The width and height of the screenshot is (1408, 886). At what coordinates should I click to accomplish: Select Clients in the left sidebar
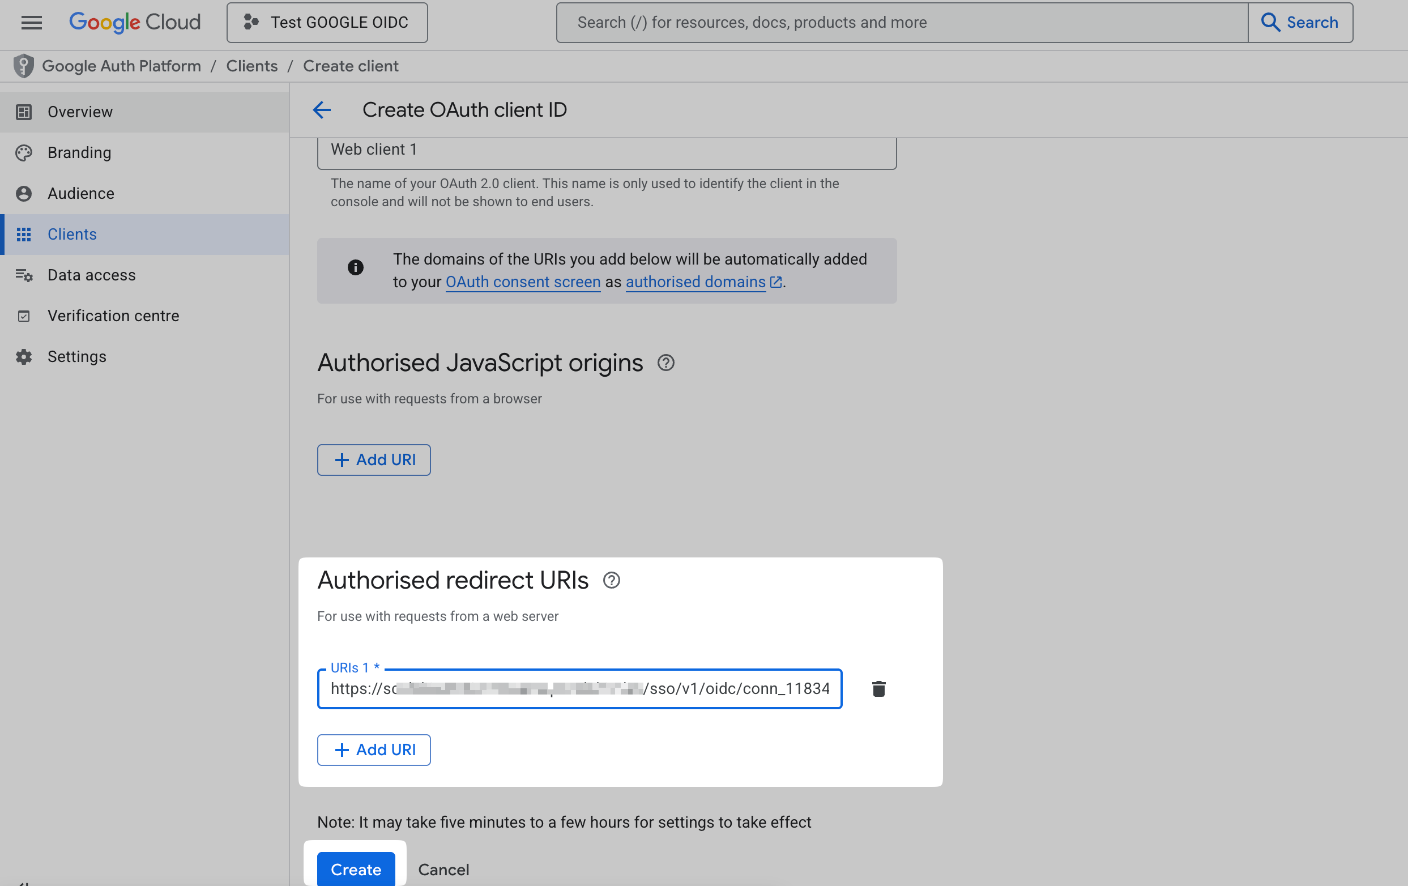72,234
